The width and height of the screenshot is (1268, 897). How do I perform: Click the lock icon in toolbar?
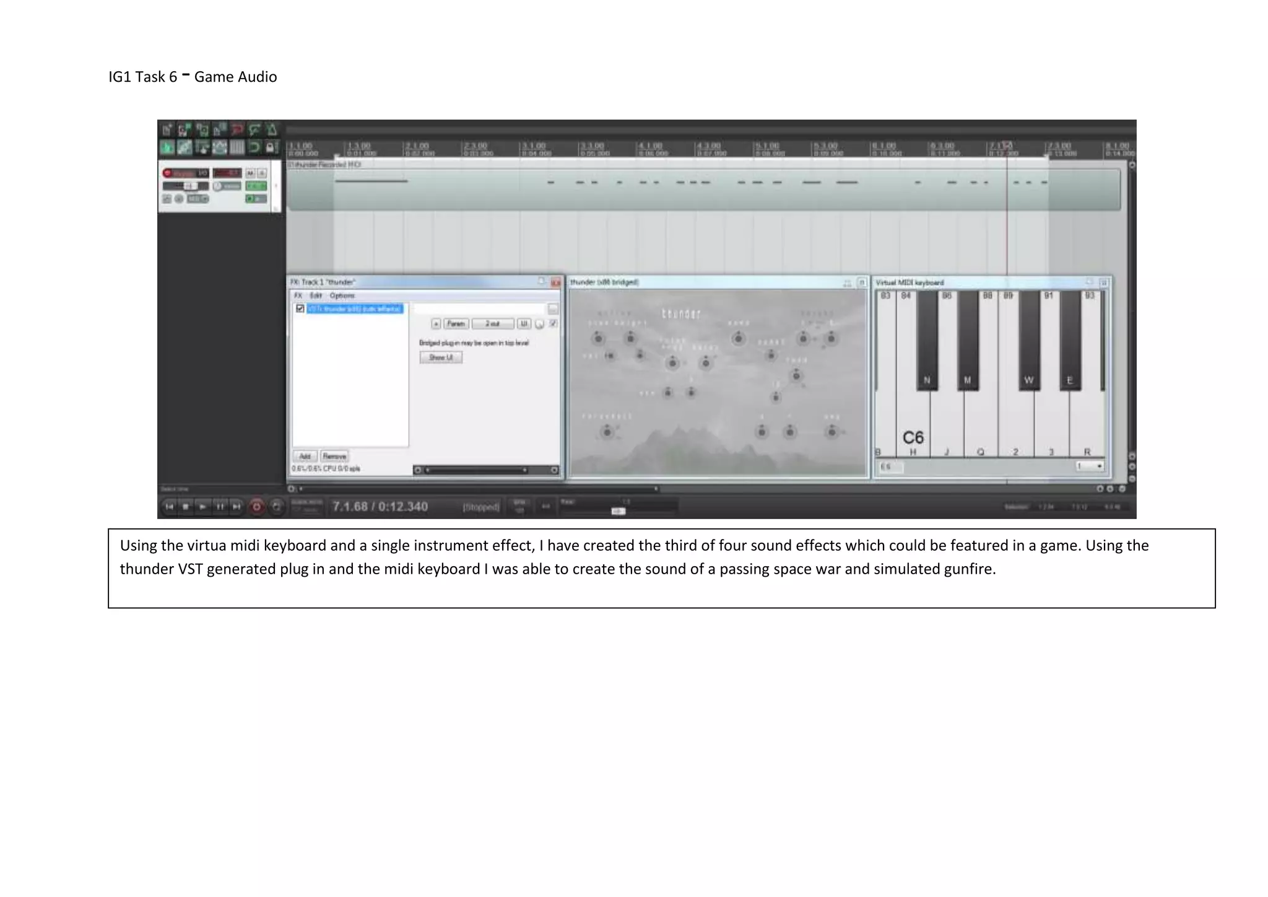tap(271, 147)
